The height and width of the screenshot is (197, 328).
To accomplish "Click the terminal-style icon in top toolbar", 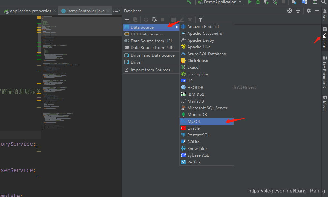I will pos(315,2).
